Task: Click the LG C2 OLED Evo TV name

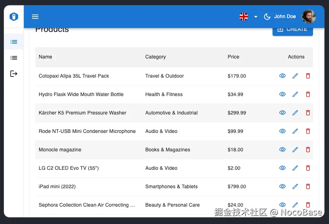Action: [69, 168]
